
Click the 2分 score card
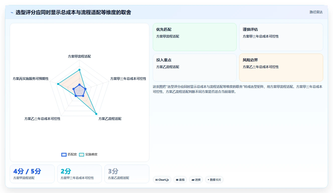80,174
